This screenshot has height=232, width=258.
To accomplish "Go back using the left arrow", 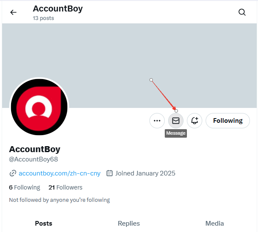I will [x=13, y=12].
